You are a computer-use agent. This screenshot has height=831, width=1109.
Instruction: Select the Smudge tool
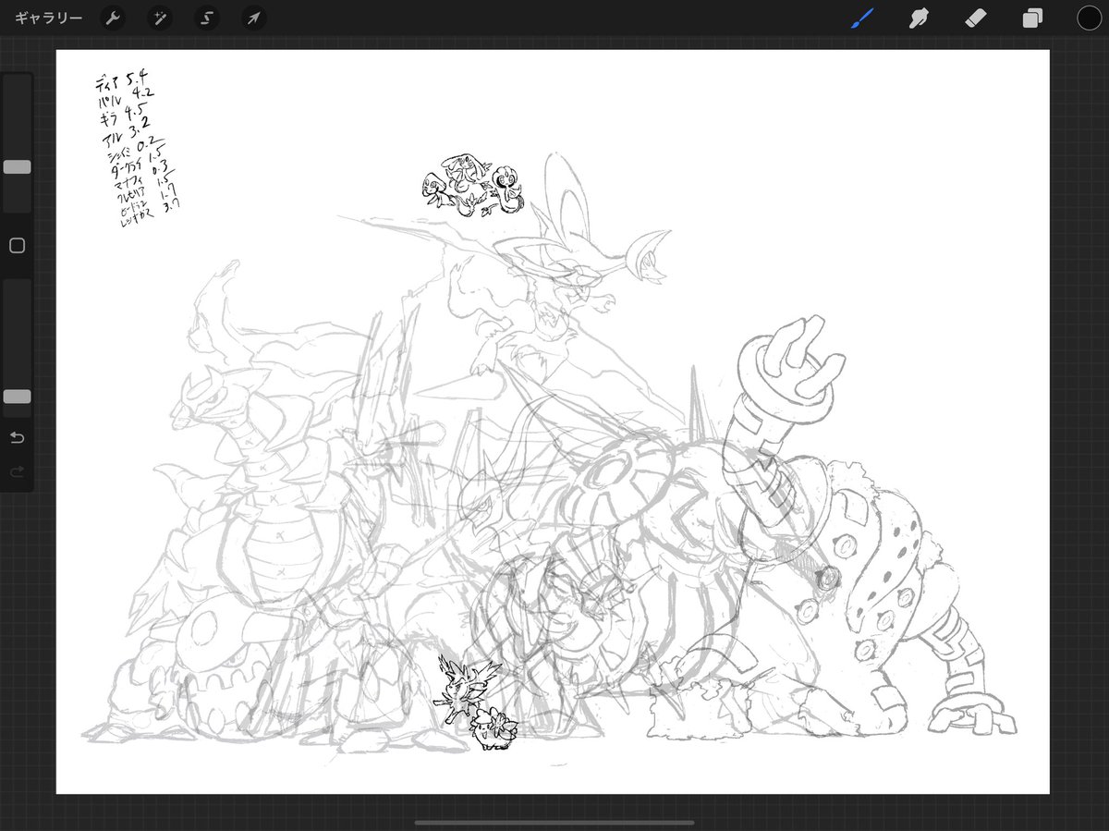click(x=919, y=18)
